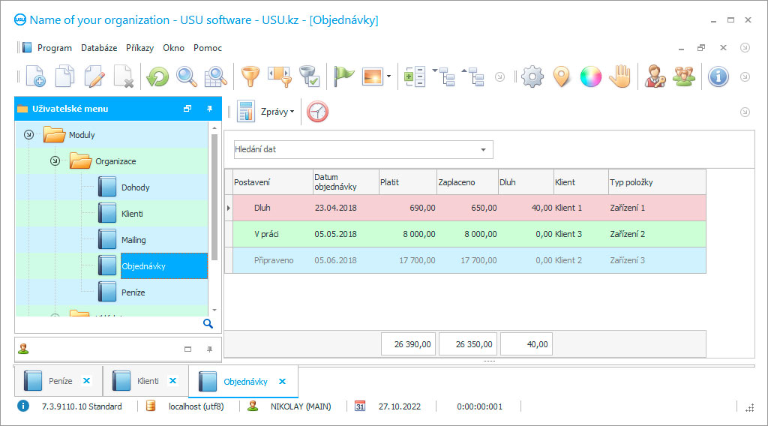Click the funnel with checkmark icon
Viewport: 768px width, 426px height.
[310, 76]
